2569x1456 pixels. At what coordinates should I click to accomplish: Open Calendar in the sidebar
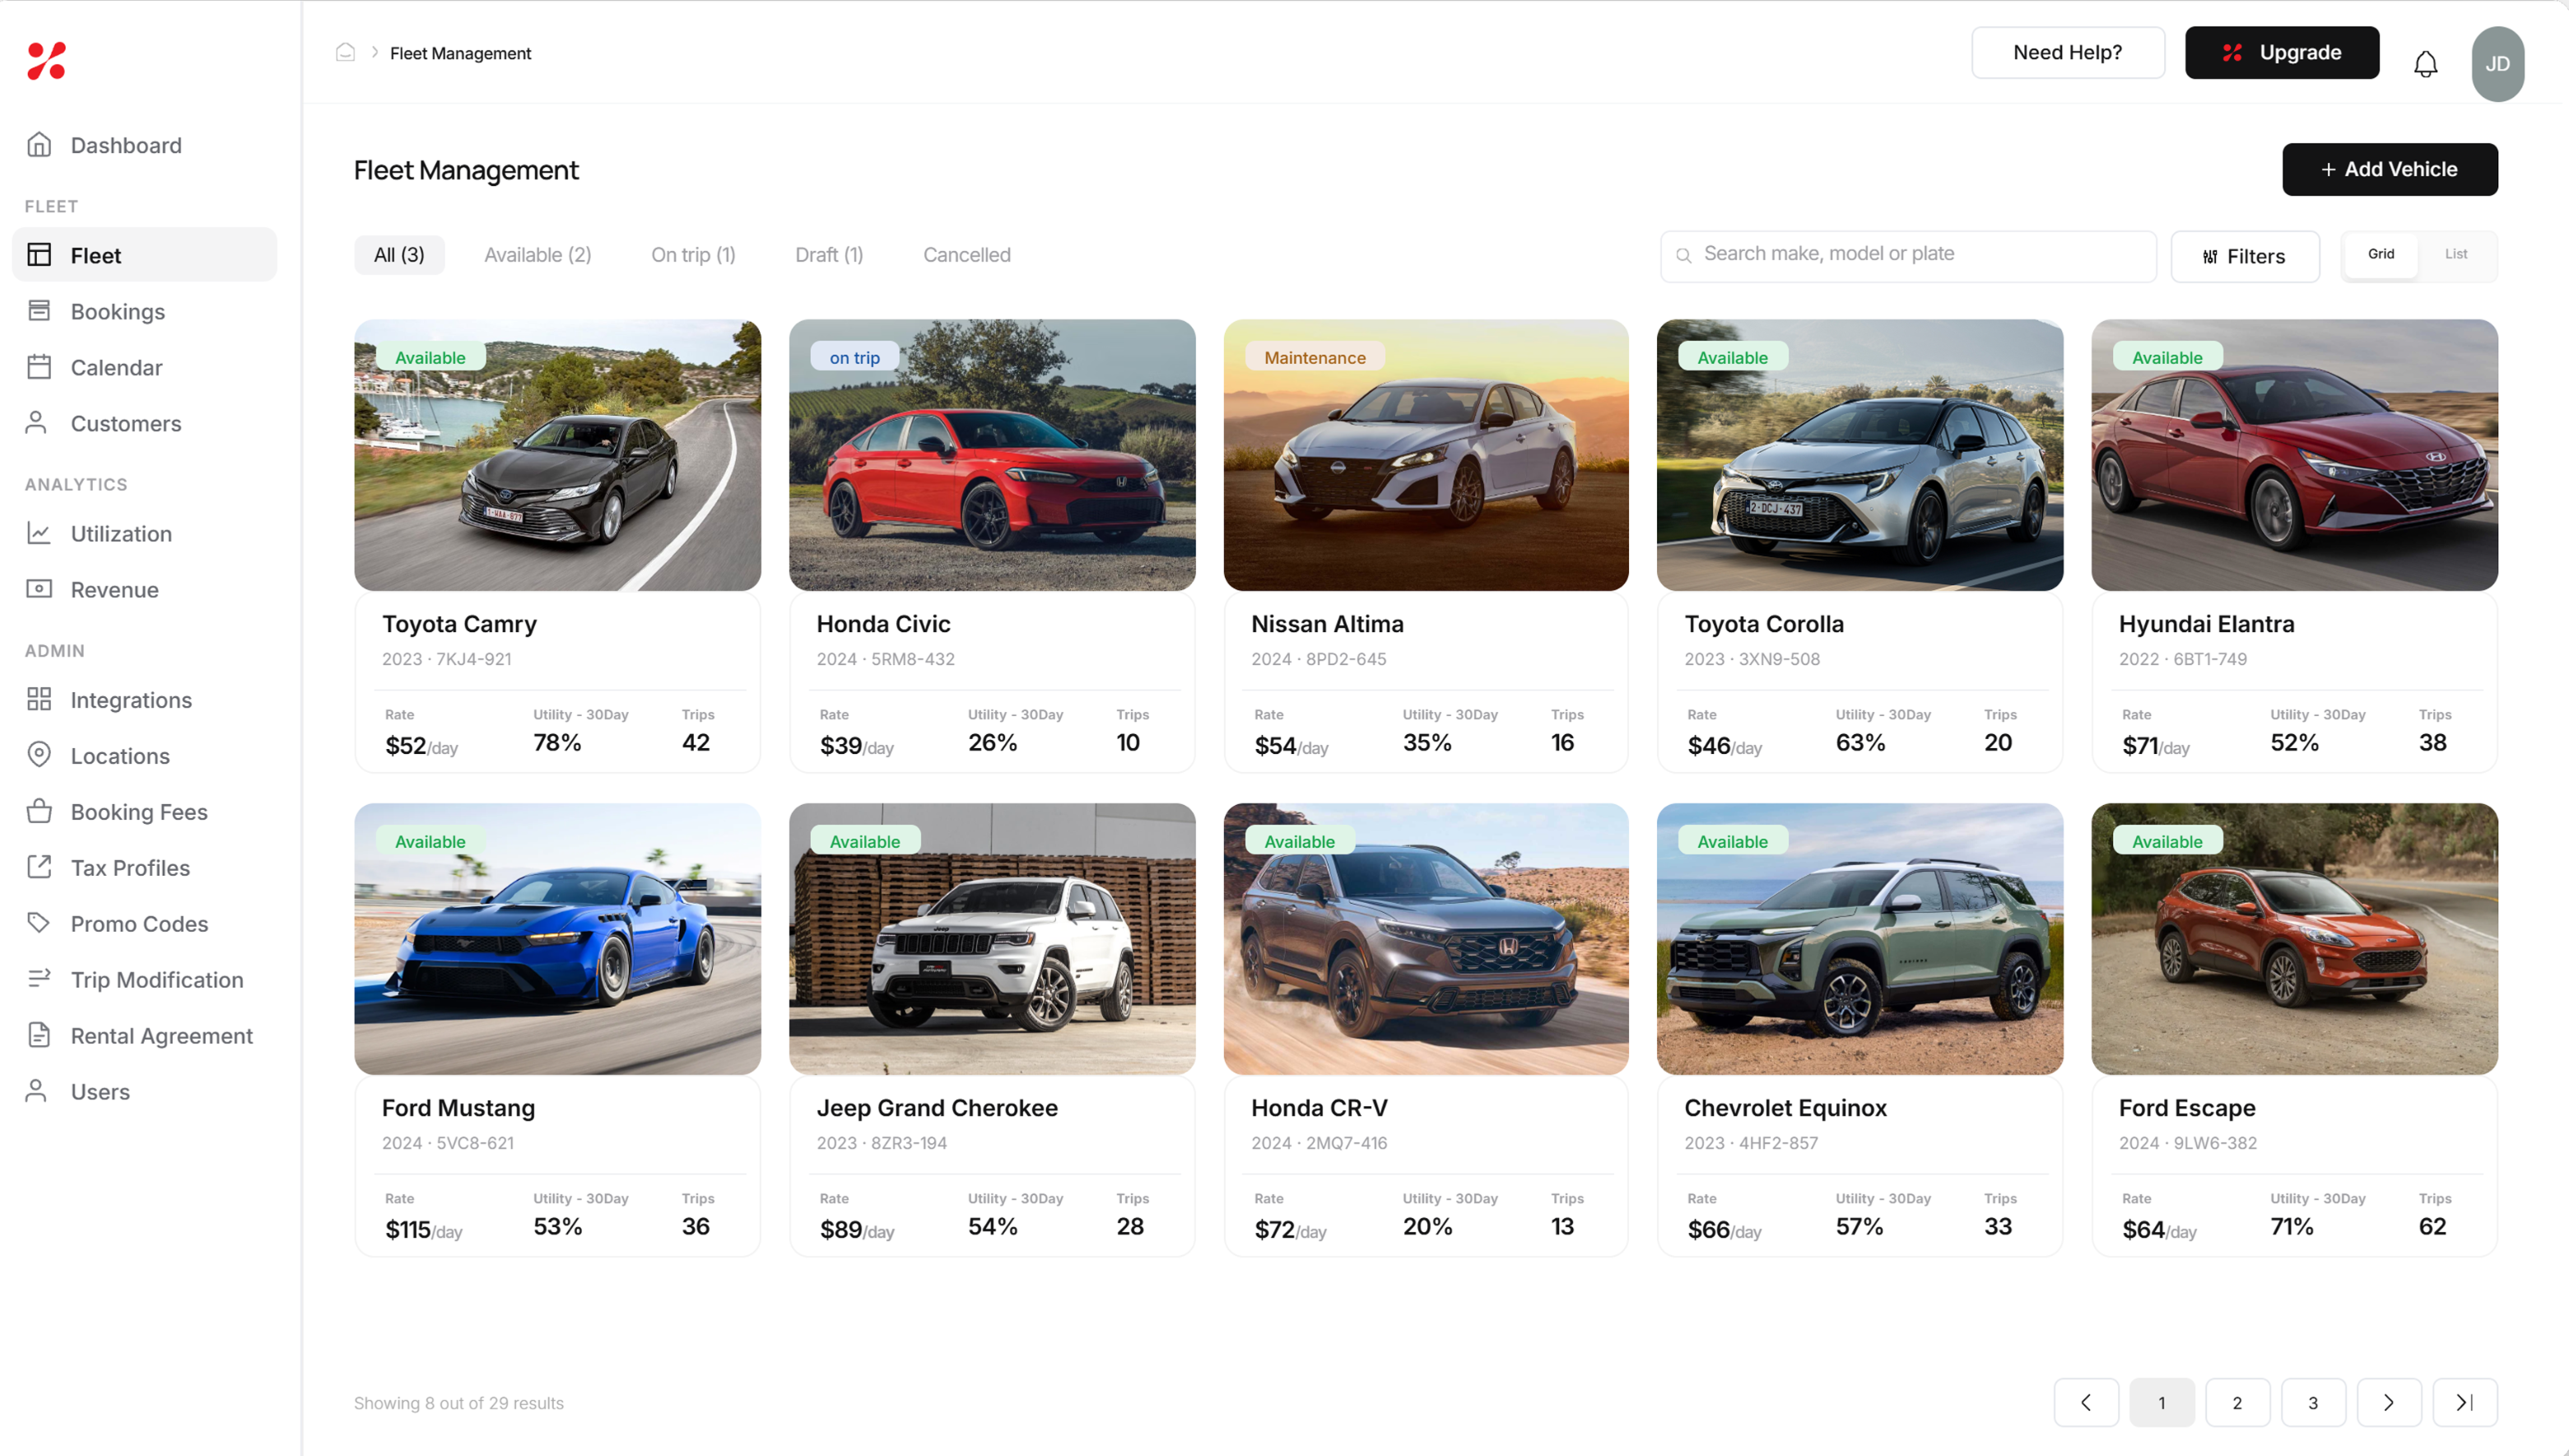point(144,367)
